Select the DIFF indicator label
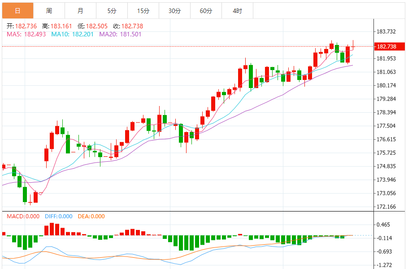Screen dimensions: 408x269 click(x=58, y=216)
